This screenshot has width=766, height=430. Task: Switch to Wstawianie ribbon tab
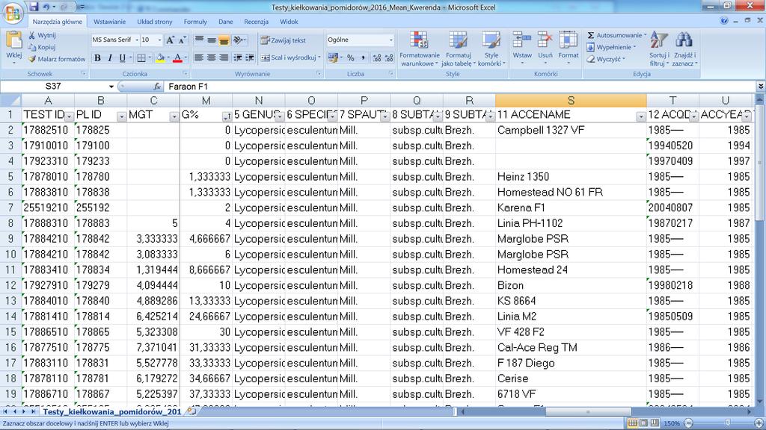[x=109, y=22]
